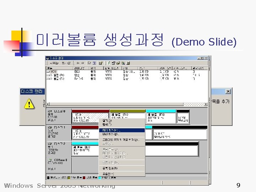Click the open folder toolbar icon
This screenshot has height=192, width=256.
118,63
